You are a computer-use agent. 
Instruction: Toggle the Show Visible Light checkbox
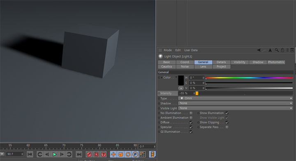(227, 118)
